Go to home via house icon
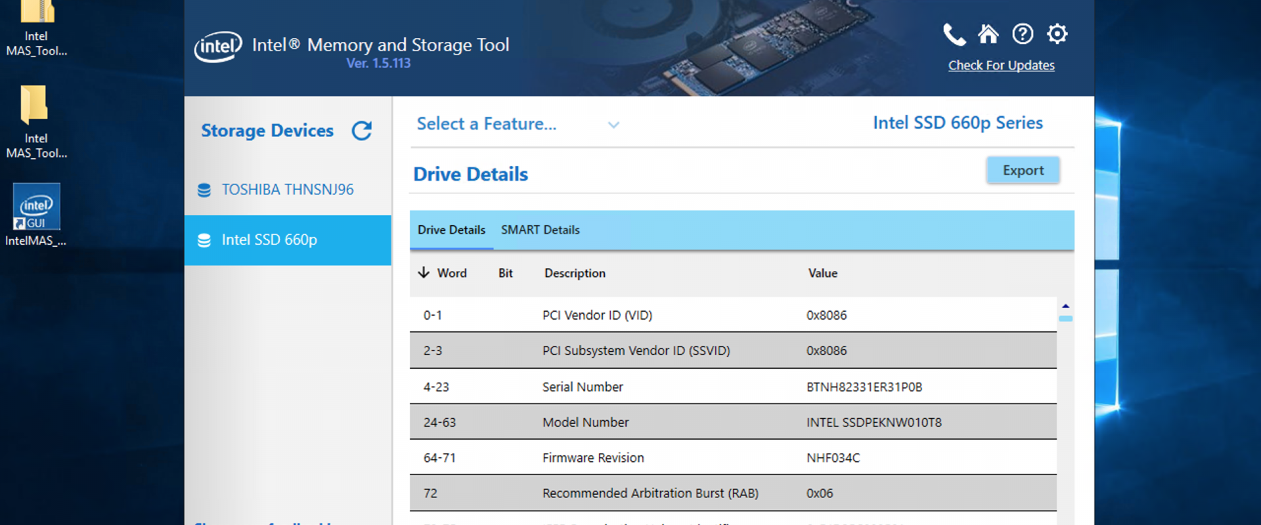This screenshot has height=525, width=1261. coord(988,33)
